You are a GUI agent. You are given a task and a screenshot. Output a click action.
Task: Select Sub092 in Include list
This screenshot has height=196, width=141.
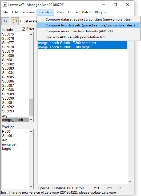click(x=15, y=107)
